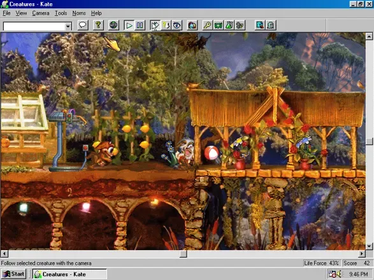Click the white-haired norn by the flowers
The height and width of the screenshot is (280, 374).
[185, 153]
